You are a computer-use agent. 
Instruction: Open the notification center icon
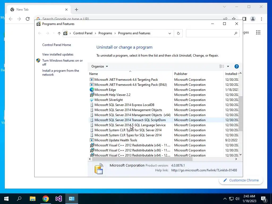(x=264, y=199)
